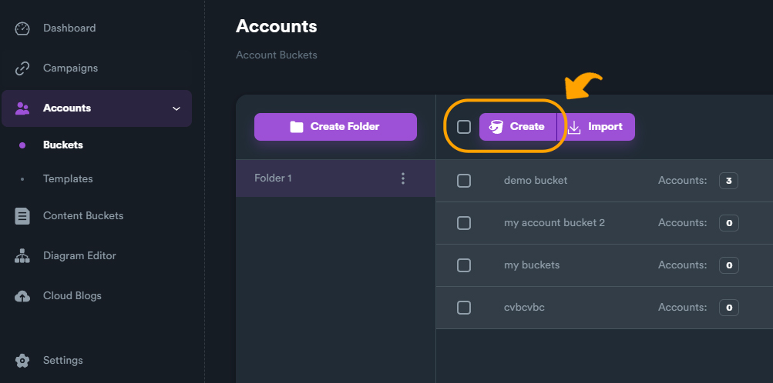Click the Campaigns link icon

[x=22, y=68]
